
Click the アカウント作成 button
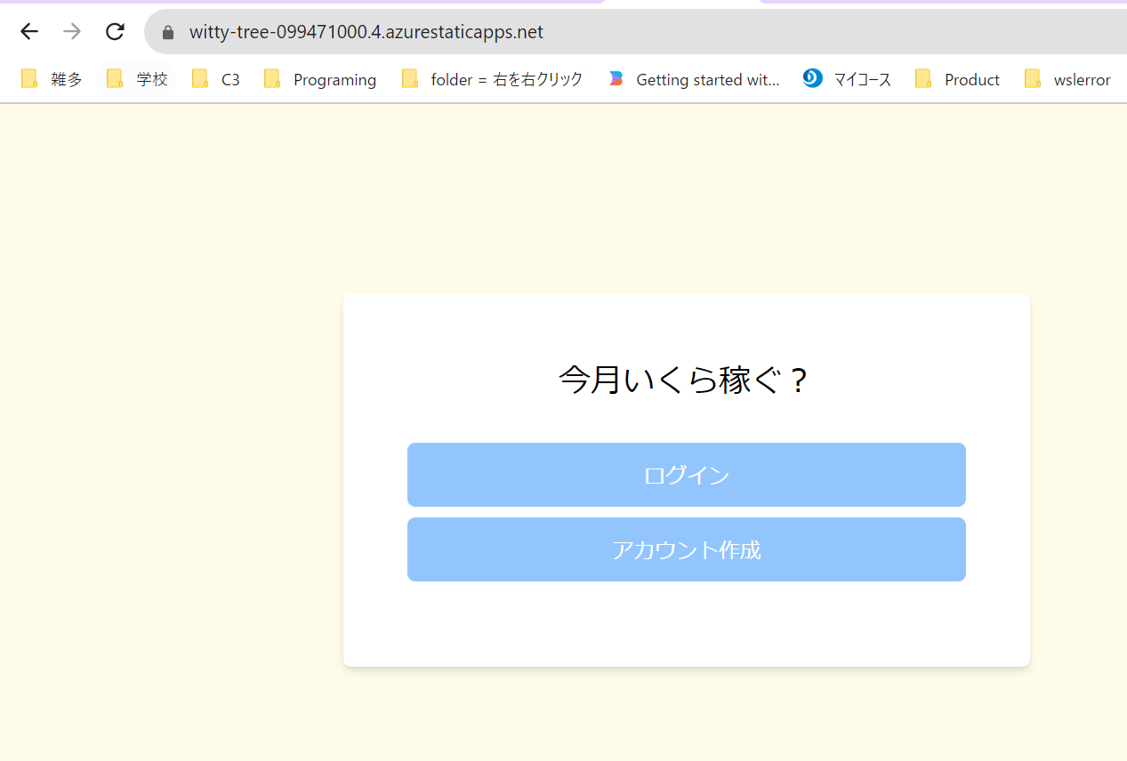click(686, 549)
